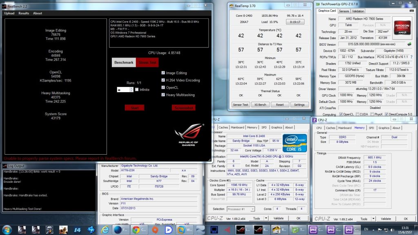Click the network tray icon
The width and height of the screenshot is (418, 235).
(x=386, y=230)
